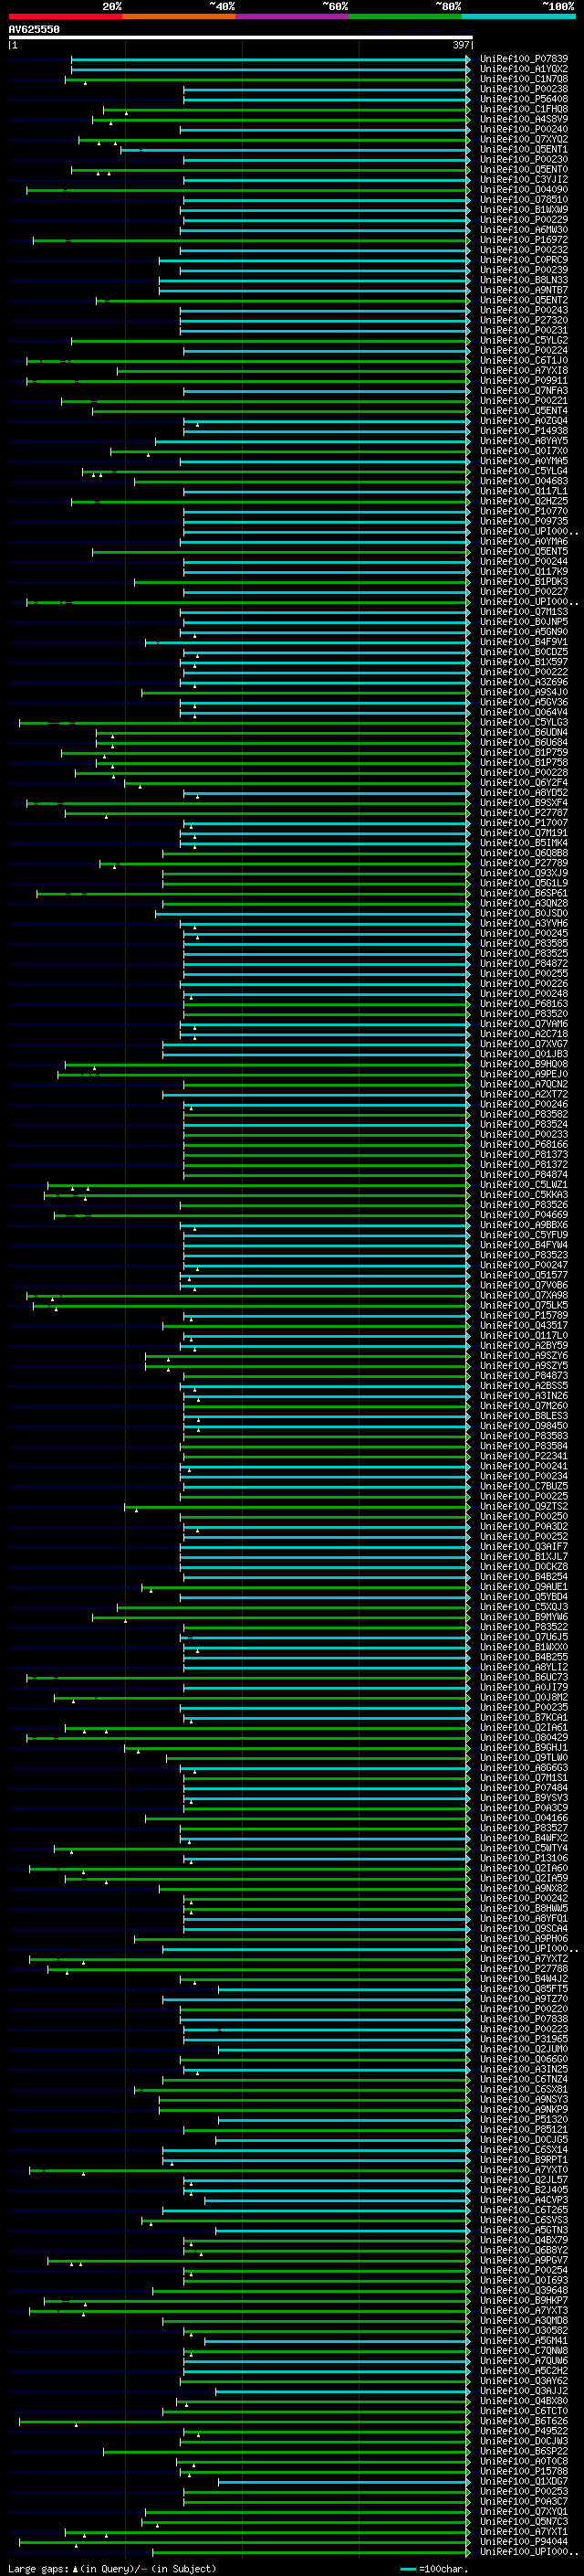Pick the UniRef100_O04683 hit name
The image size is (584, 2576).
point(523,481)
